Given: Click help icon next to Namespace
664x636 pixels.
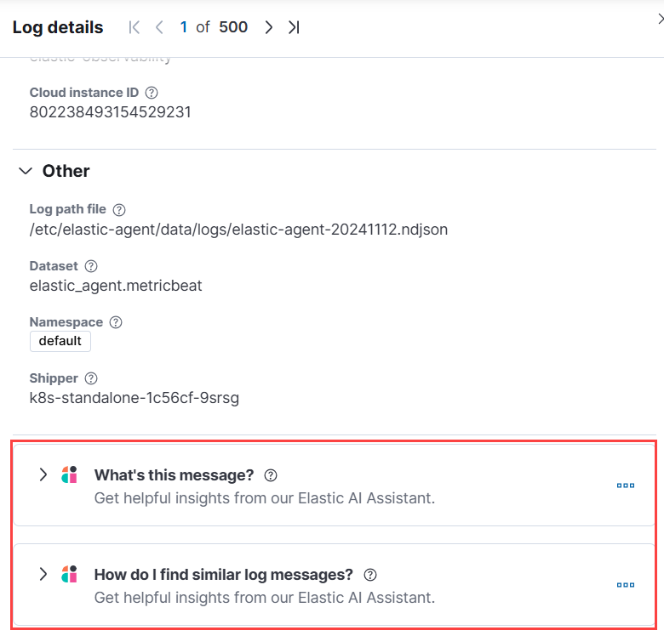Looking at the screenshot, I should pyautogui.click(x=117, y=322).
